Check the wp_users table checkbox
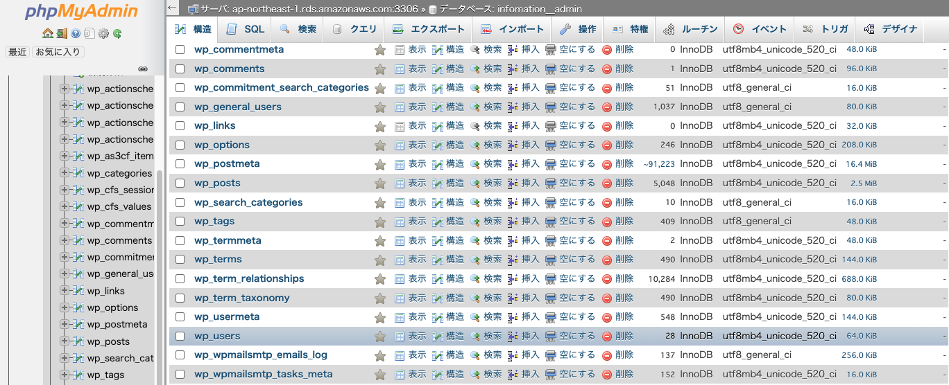 pos(180,336)
